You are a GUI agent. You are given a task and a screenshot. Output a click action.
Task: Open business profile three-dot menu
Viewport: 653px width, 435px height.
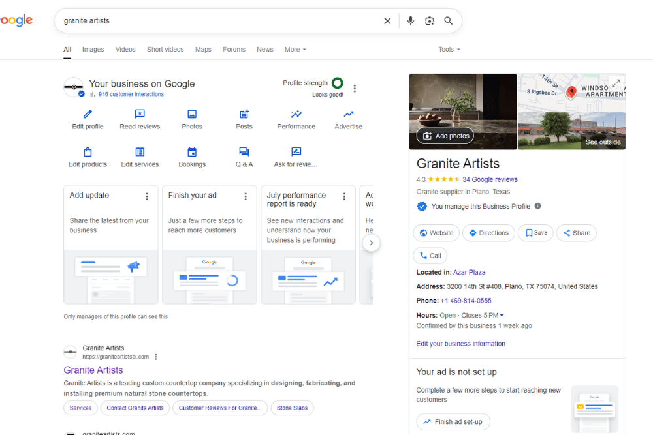pos(355,89)
